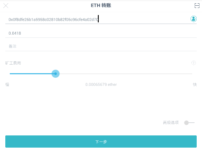Open the miner fee help question icon
This screenshot has width=202, height=159.
pyautogui.click(x=193, y=63)
